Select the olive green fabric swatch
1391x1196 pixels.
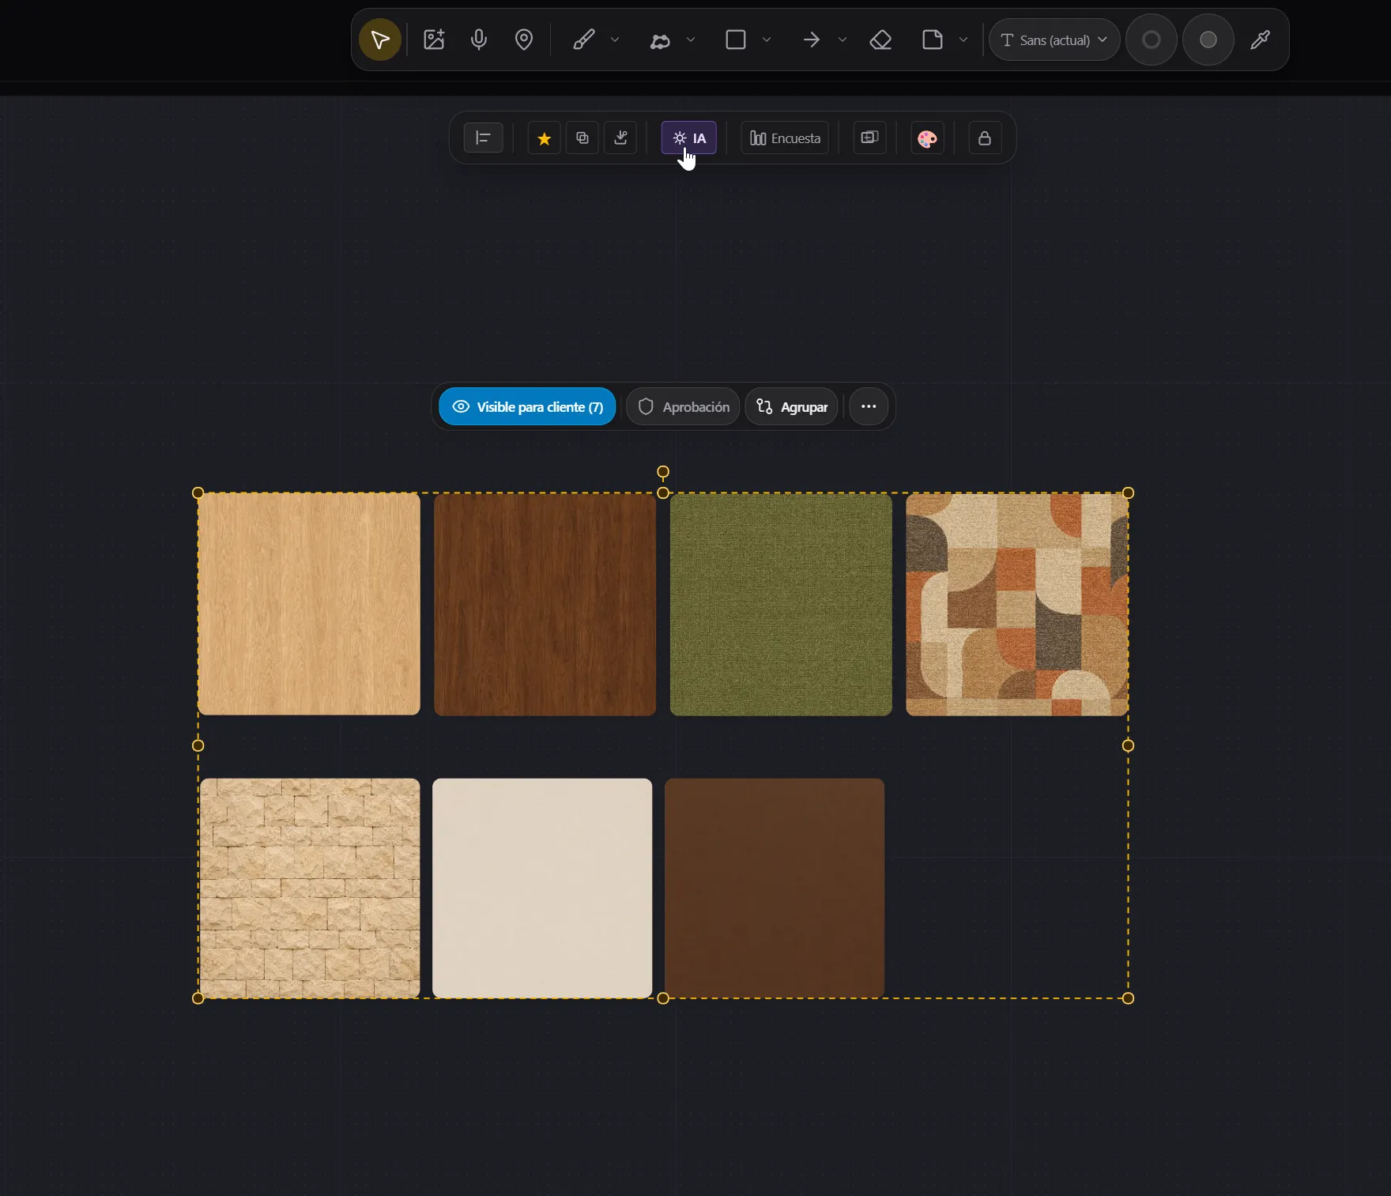tap(781, 604)
